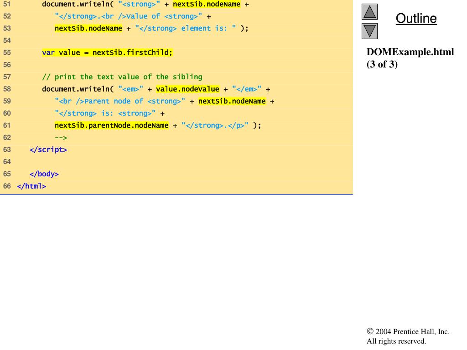467x350 pixels.
Task: Click the down arrow navigation icon
Action: (x=369, y=31)
